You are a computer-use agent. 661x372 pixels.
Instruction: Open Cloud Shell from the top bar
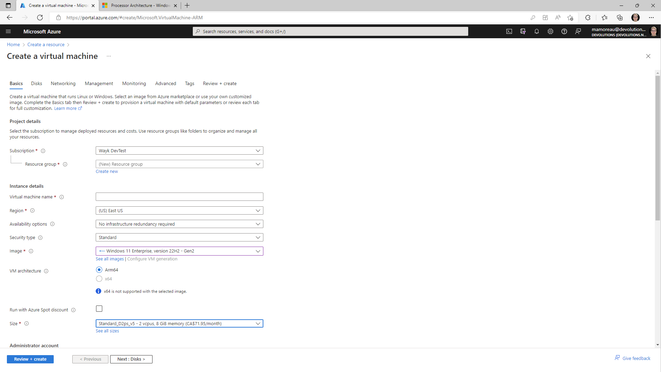click(509, 31)
